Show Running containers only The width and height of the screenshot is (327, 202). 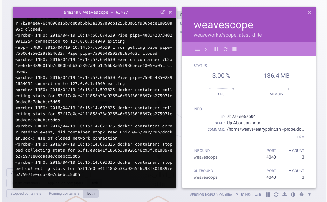tap(64, 193)
